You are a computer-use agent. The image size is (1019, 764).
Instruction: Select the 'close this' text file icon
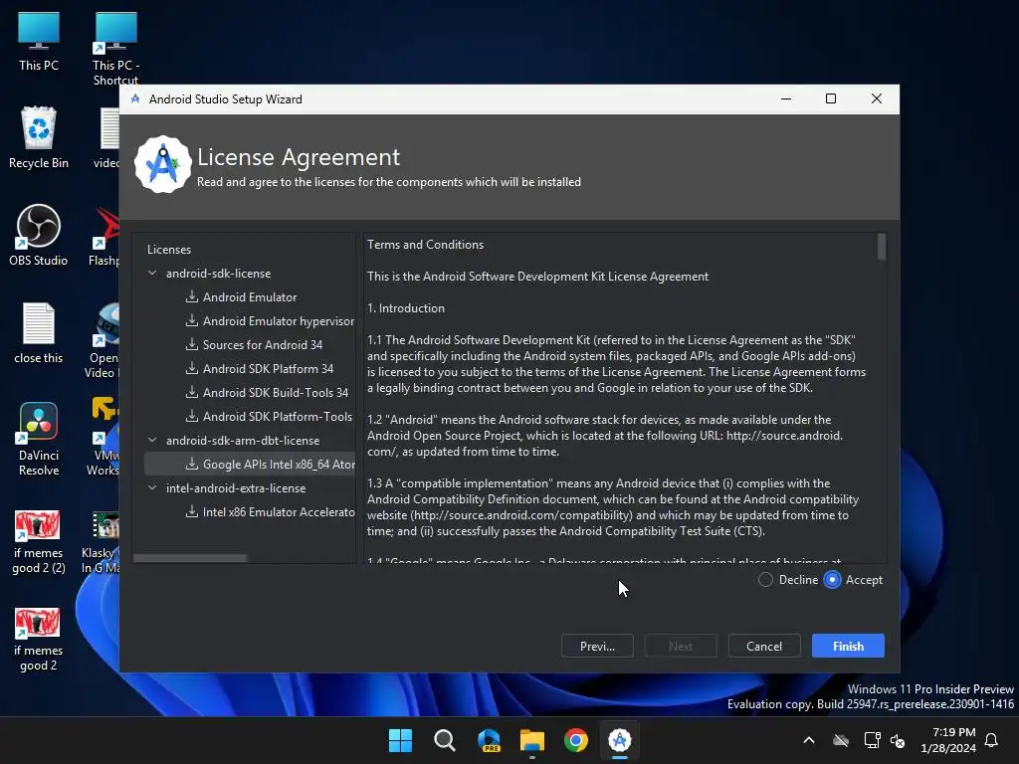click(x=39, y=332)
